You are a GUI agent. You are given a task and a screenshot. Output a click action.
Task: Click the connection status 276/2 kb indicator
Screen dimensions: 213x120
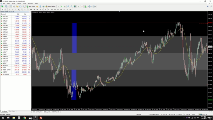pos(203,114)
